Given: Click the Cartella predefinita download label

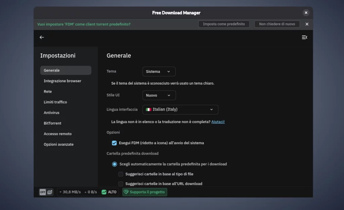Looking at the screenshot, I should pyautogui.click(x=132, y=154).
